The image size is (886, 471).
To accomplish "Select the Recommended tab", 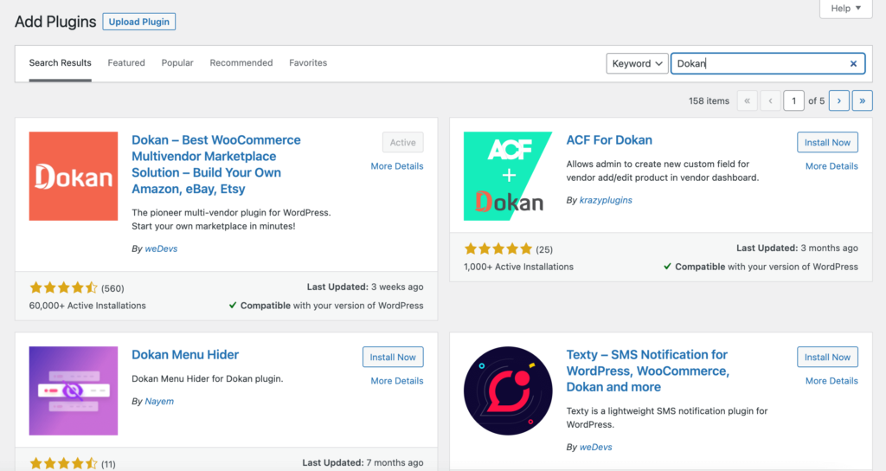I will tap(241, 63).
